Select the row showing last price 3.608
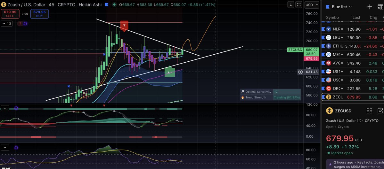 (353, 80)
